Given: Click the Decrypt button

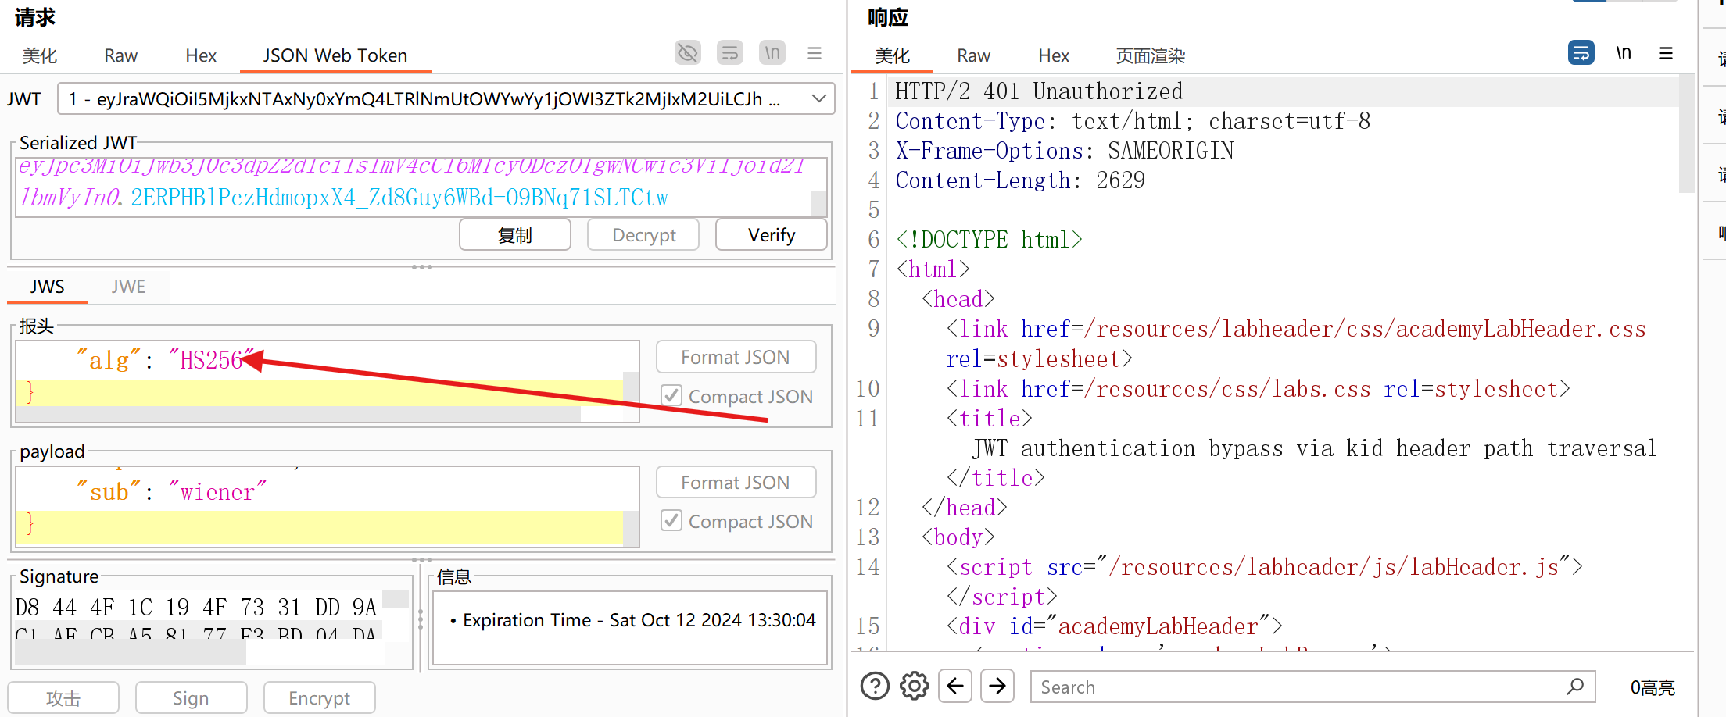Looking at the screenshot, I should (643, 234).
